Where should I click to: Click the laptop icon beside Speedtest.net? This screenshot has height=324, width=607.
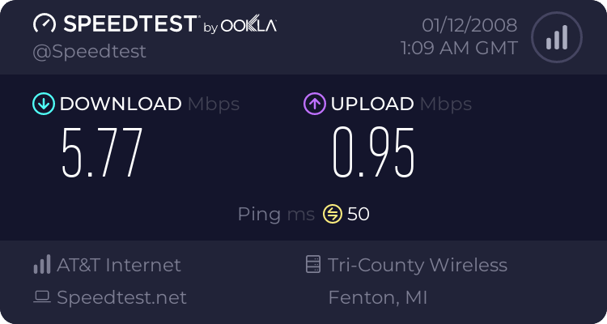(42, 297)
